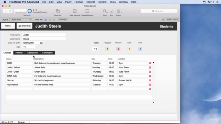Click the Soccer field A location cell
The height and width of the screenshot is (124, 221).
click(x=133, y=80)
